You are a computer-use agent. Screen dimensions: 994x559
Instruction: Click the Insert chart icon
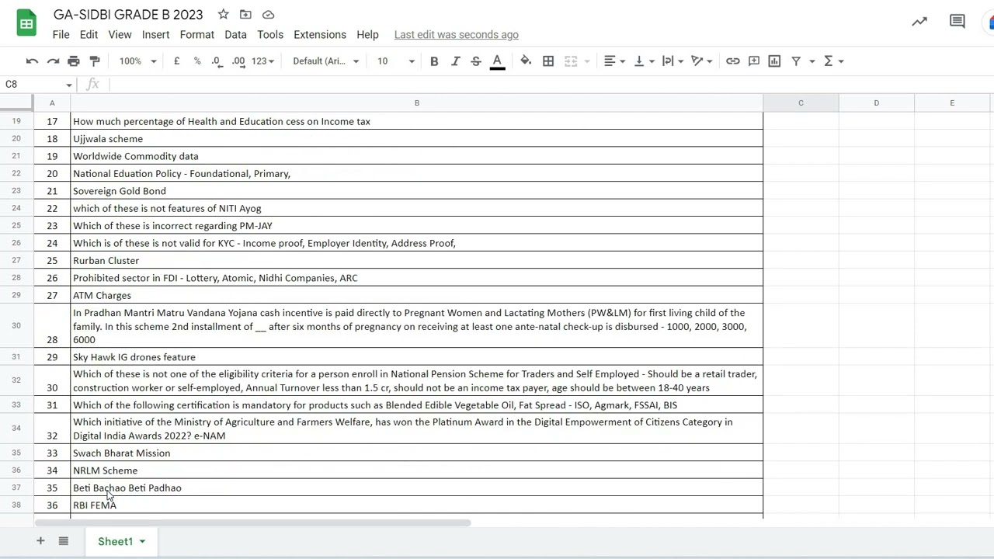(774, 61)
